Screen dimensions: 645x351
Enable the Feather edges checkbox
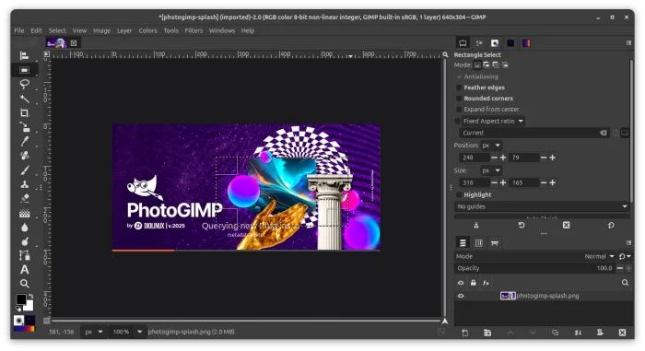tap(459, 88)
